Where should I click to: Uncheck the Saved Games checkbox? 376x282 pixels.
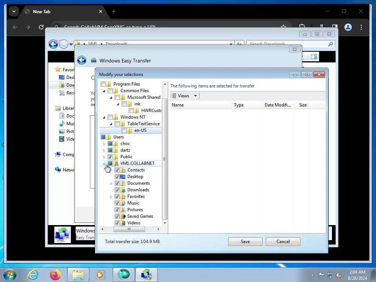117,216
